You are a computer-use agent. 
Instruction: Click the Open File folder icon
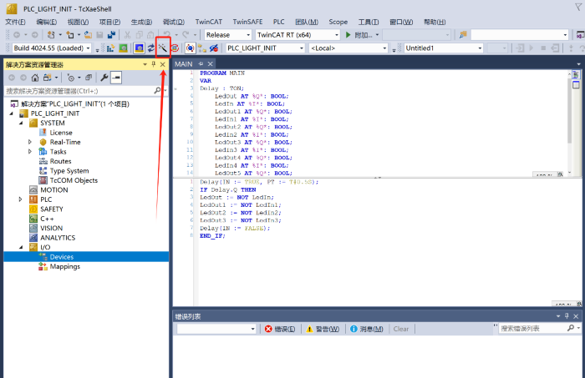pos(88,35)
